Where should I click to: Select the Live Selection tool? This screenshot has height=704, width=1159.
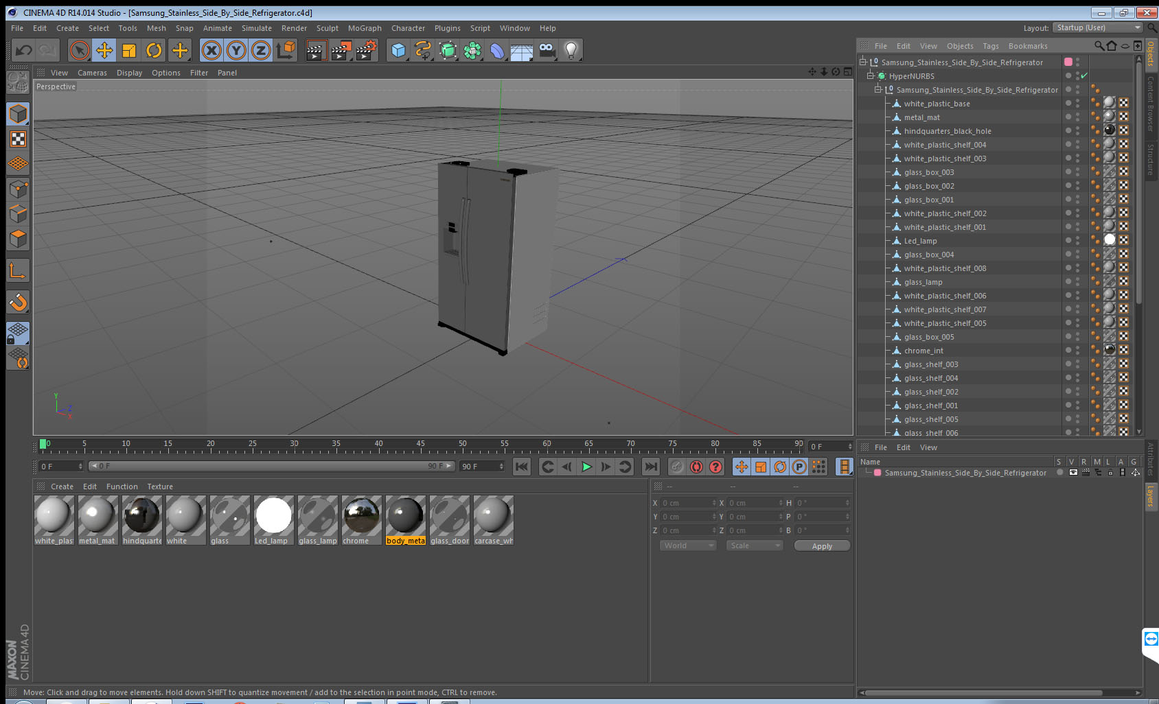[80, 50]
